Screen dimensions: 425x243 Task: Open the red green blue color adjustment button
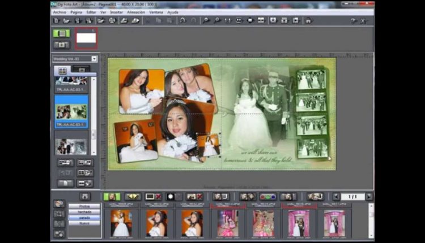pos(268,197)
